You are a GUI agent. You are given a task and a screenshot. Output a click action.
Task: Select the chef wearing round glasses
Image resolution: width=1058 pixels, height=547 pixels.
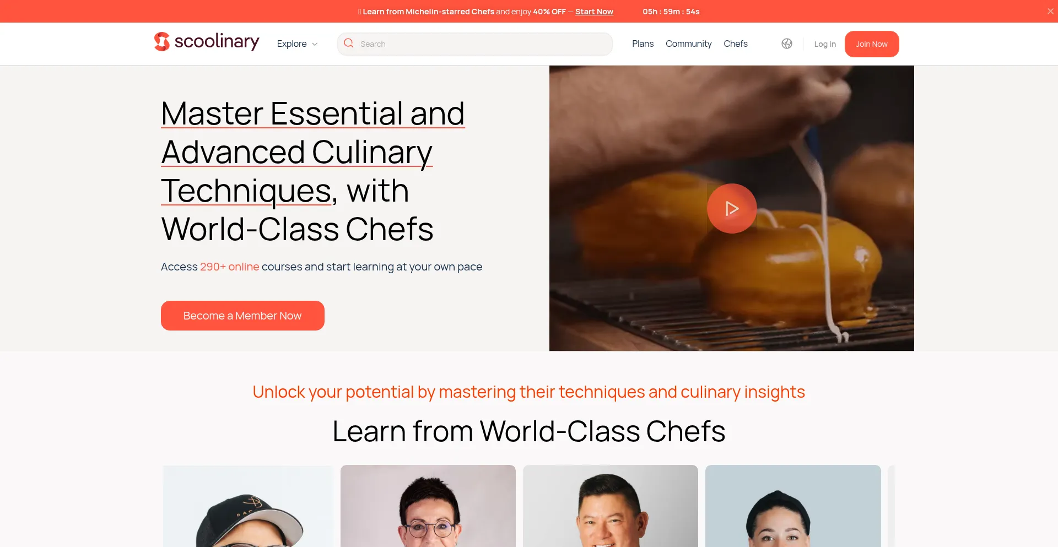pos(428,506)
